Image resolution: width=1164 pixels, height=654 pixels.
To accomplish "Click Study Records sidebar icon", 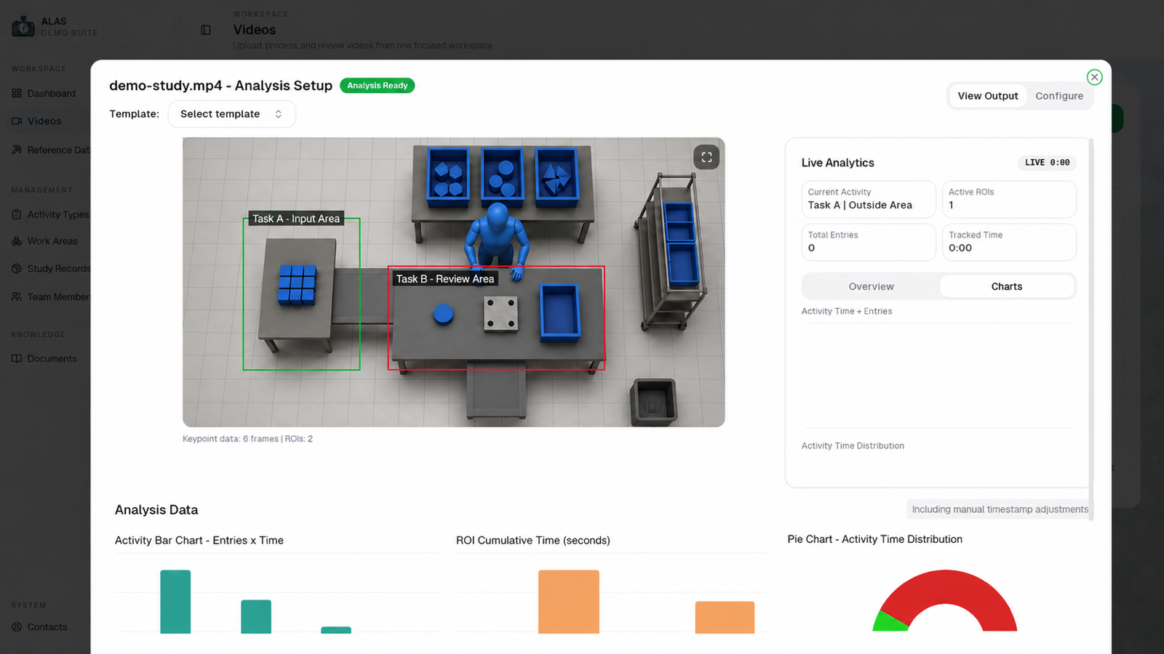I will pos(17,268).
